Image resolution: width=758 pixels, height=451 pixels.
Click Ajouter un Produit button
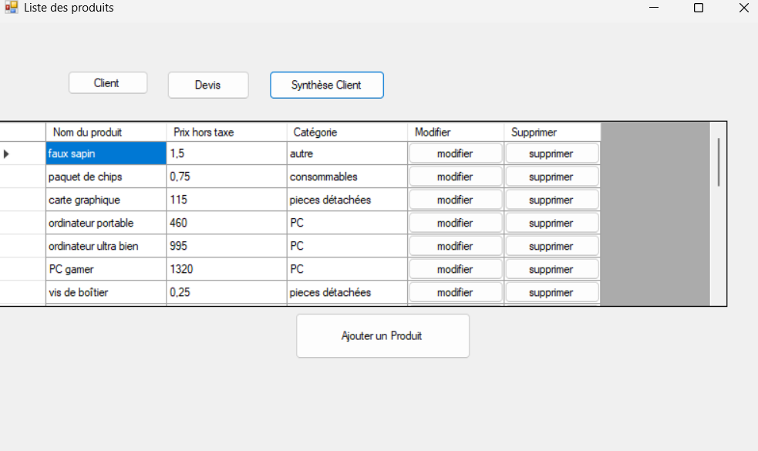(382, 336)
